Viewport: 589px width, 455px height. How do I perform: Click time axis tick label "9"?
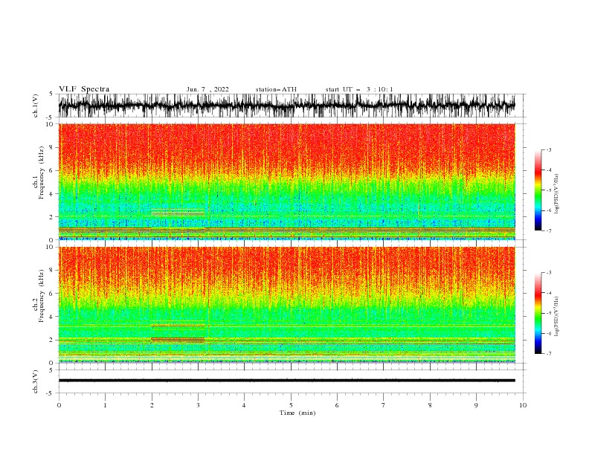click(x=476, y=405)
